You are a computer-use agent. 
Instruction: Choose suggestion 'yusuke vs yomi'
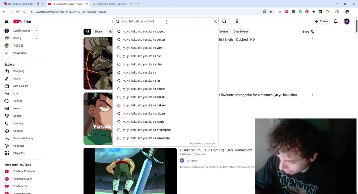click(x=165, y=48)
